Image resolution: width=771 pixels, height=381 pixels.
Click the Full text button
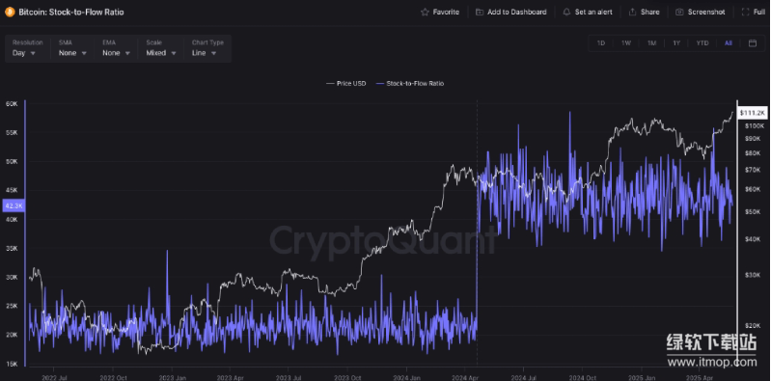[759, 12]
